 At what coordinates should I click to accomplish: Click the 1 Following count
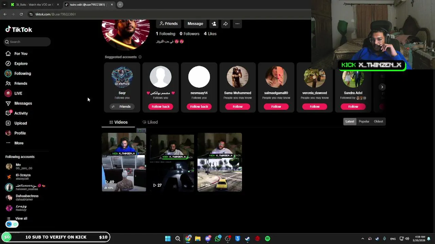(166, 34)
